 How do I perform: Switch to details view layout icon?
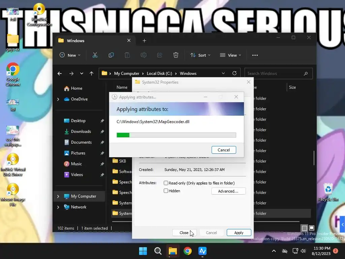pyautogui.click(x=304, y=228)
